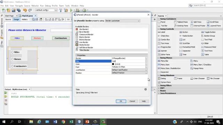Image resolution: width=223 pixels, height=125 pixels.
Task: Switch to the Source view tab
Action: pyautogui.click(x=8, y=19)
